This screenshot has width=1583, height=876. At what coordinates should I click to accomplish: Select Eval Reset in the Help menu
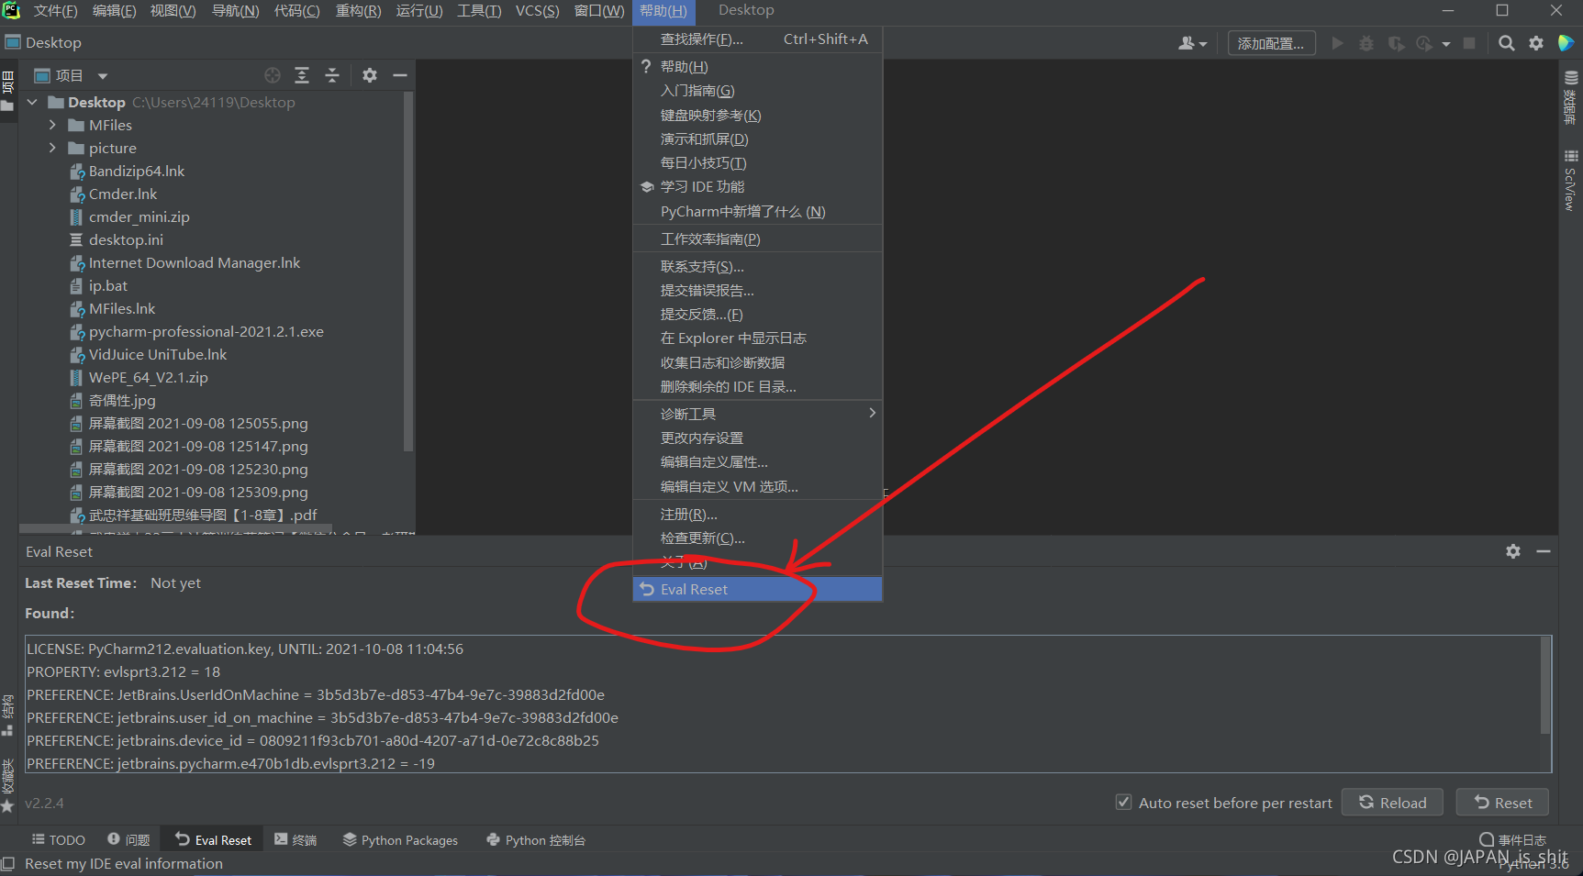[694, 589]
